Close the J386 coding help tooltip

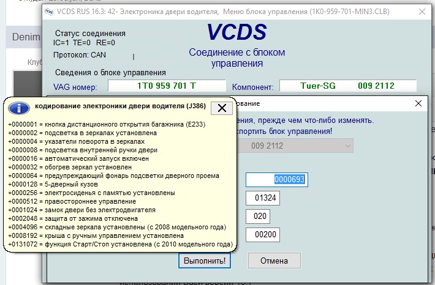222,108
